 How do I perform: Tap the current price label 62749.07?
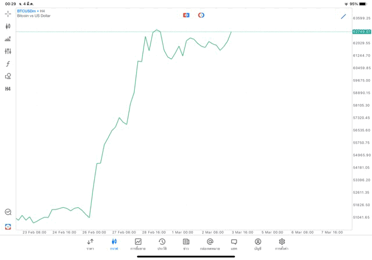point(362,32)
